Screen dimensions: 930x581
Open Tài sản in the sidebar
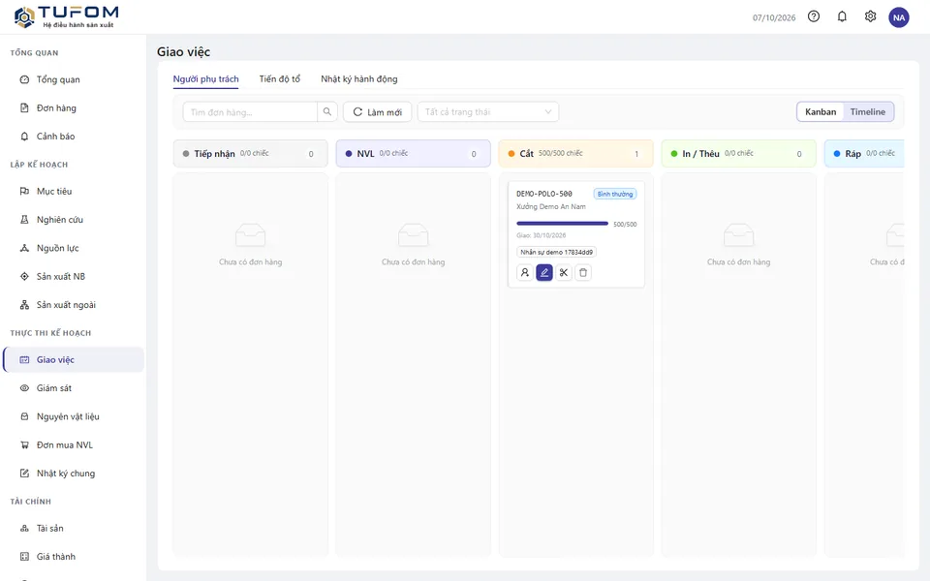[x=73, y=528]
